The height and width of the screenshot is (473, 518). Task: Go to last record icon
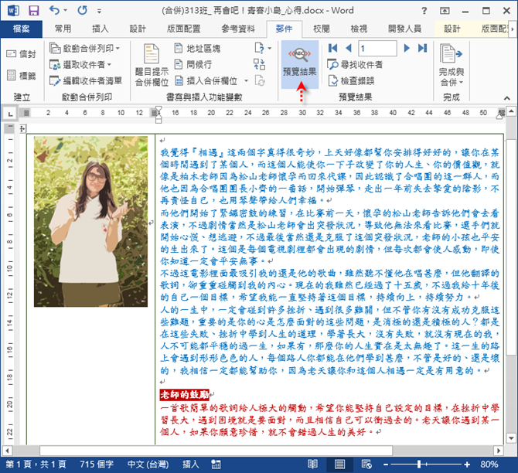(x=423, y=48)
